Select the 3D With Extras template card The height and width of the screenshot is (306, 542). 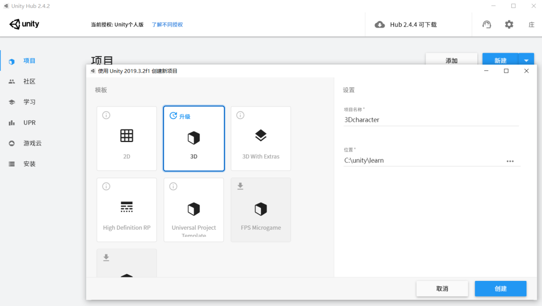260,138
